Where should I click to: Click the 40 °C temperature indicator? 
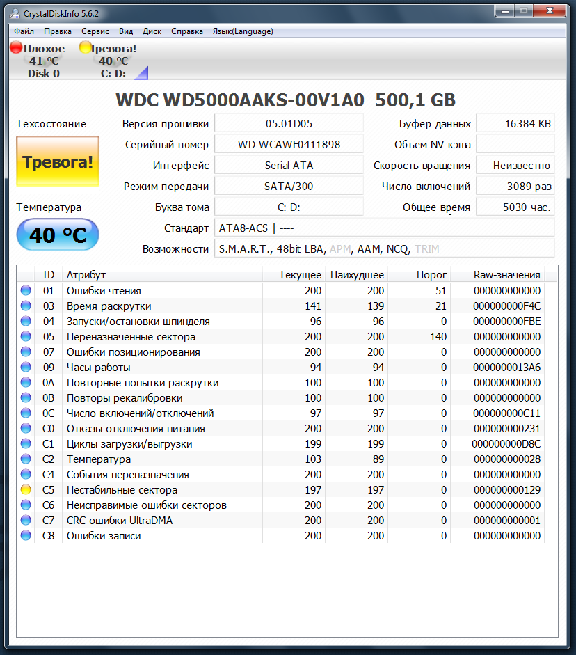click(x=58, y=235)
